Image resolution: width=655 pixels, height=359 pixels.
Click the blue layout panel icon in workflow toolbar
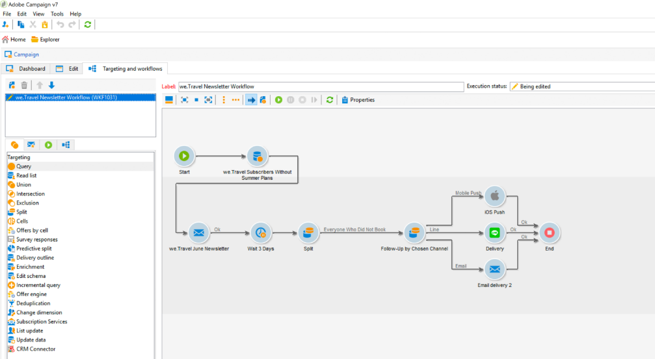pyautogui.click(x=168, y=100)
